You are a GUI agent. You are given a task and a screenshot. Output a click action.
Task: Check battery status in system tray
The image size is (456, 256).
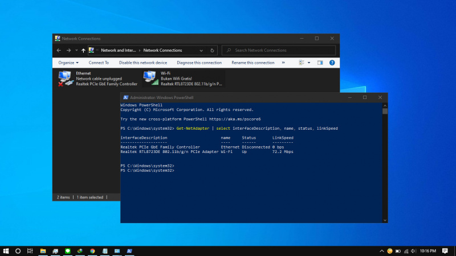click(398, 251)
